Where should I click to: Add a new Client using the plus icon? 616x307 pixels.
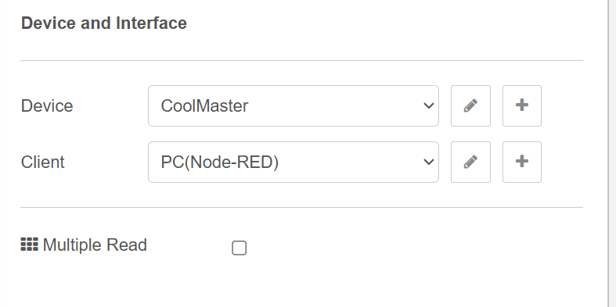pyautogui.click(x=522, y=162)
